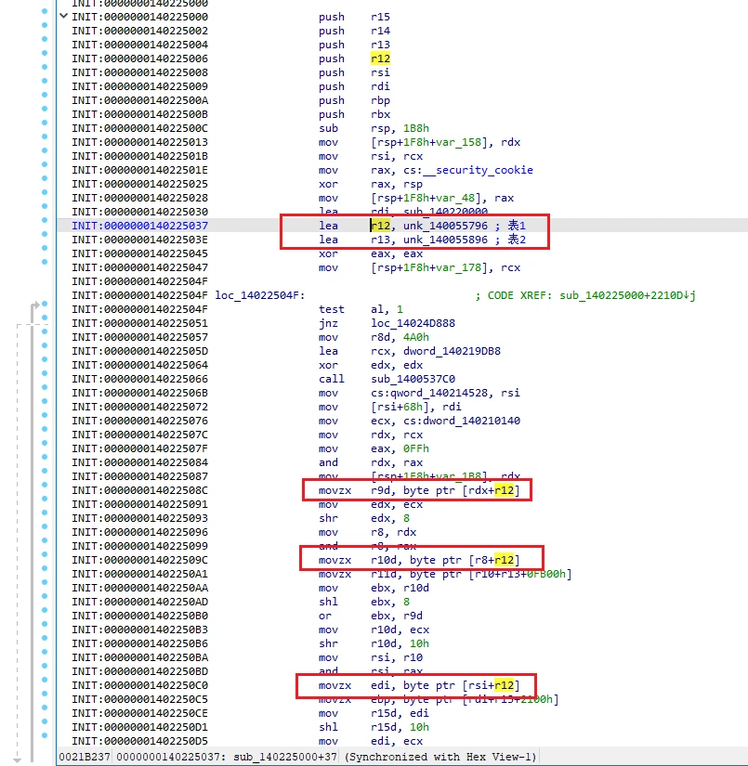This screenshot has width=748, height=766.
Task: Jump to loc_14024D888 operand
Action: pos(413,323)
